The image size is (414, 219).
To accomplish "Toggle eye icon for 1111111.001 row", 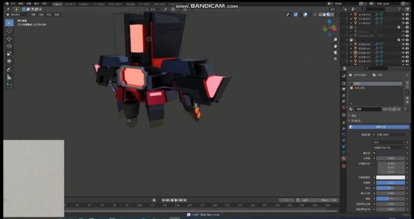I will tap(403, 36).
